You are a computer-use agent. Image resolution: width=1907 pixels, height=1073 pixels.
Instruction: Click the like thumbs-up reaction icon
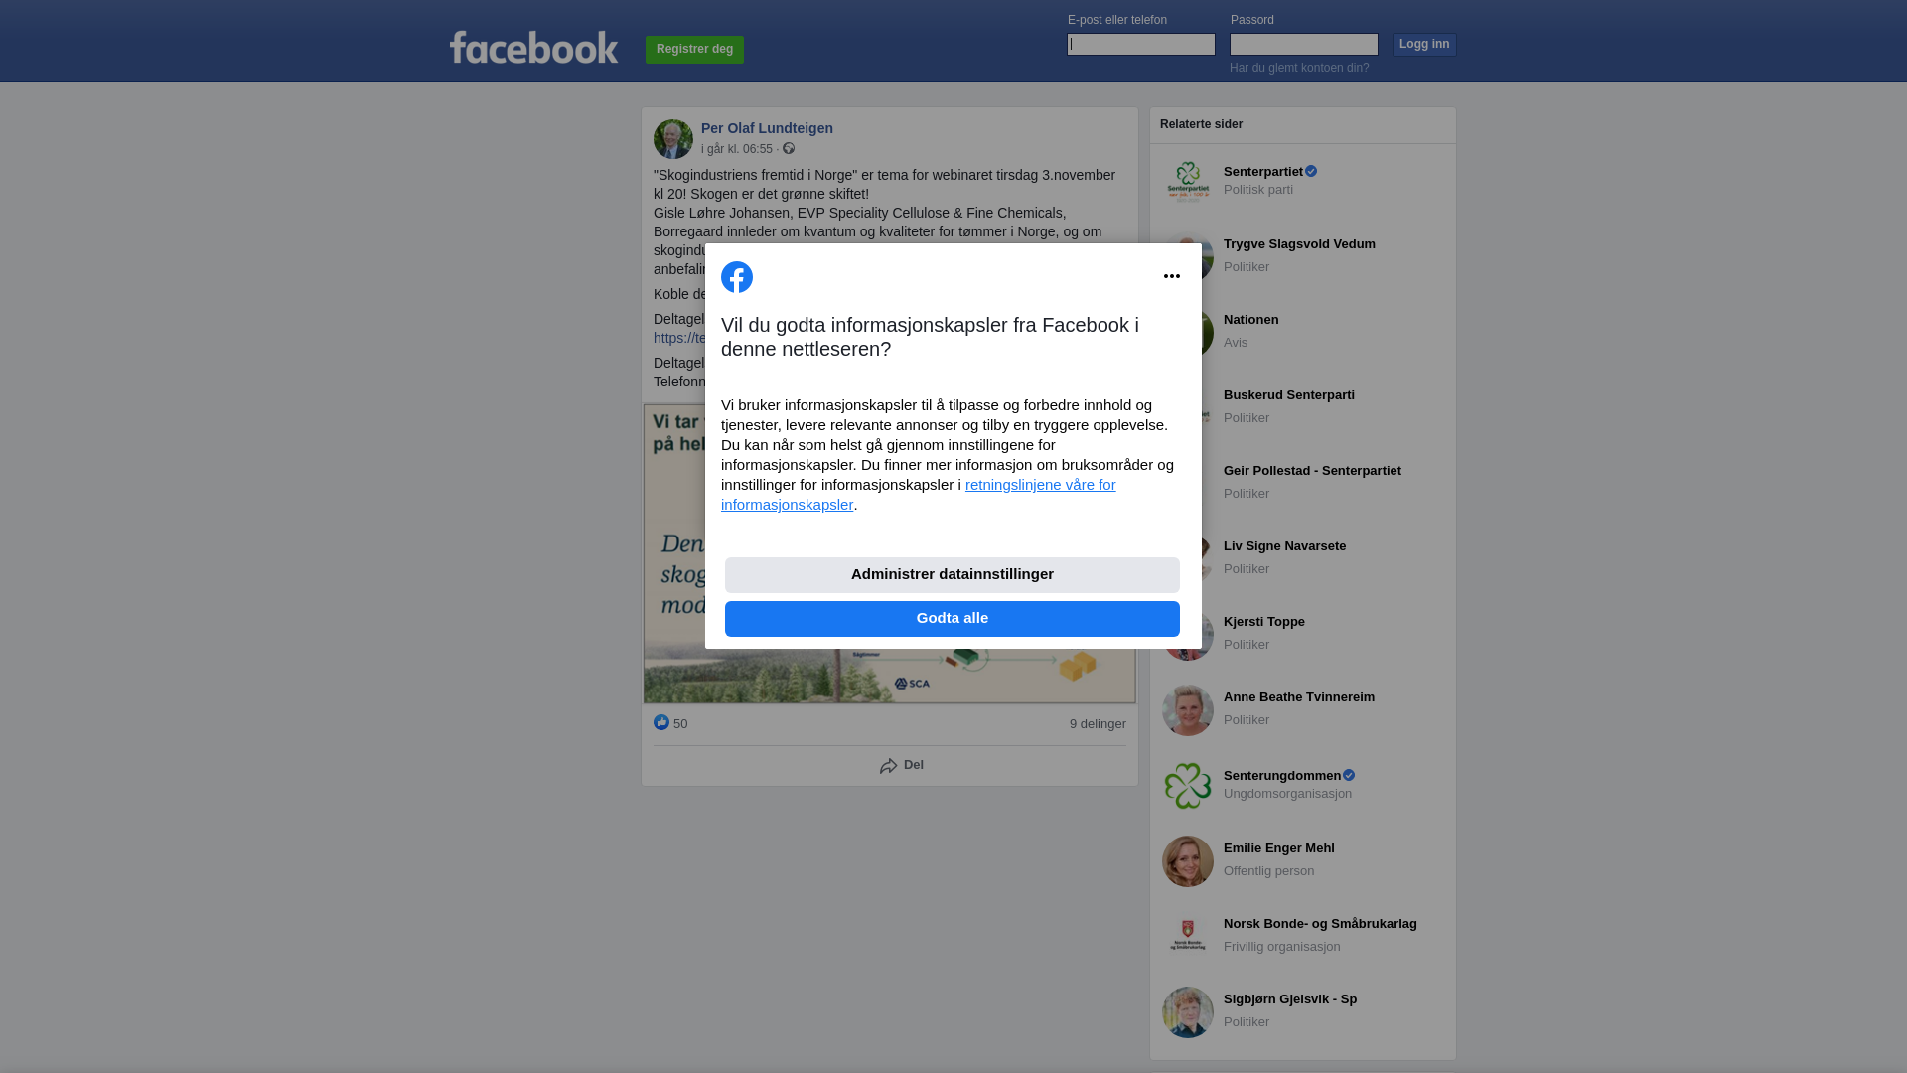tap(661, 722)
